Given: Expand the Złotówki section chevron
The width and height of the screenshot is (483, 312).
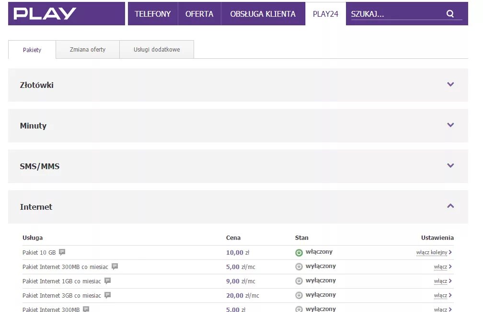Looking at the screenshot, I should click(x=450, y=85).
